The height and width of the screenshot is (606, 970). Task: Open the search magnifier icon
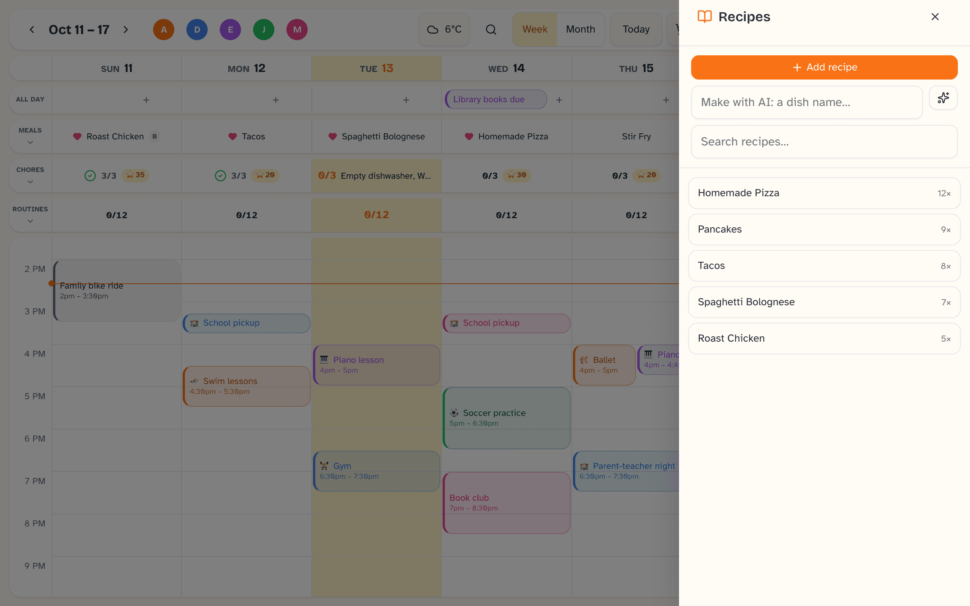[491, 30]
